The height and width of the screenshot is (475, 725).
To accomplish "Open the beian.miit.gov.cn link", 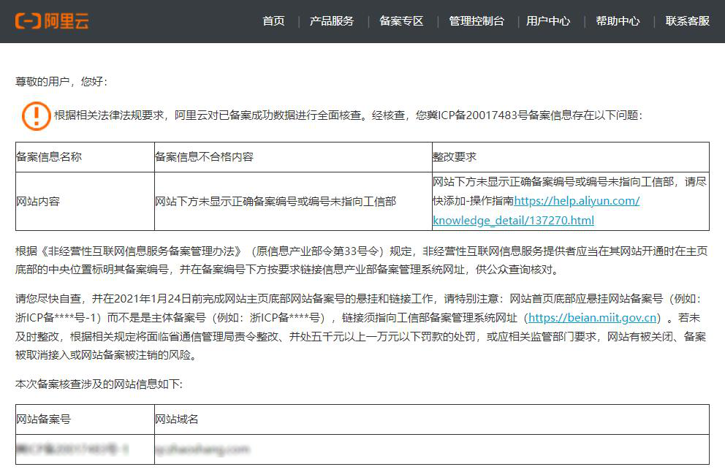I will coord(592,318).
